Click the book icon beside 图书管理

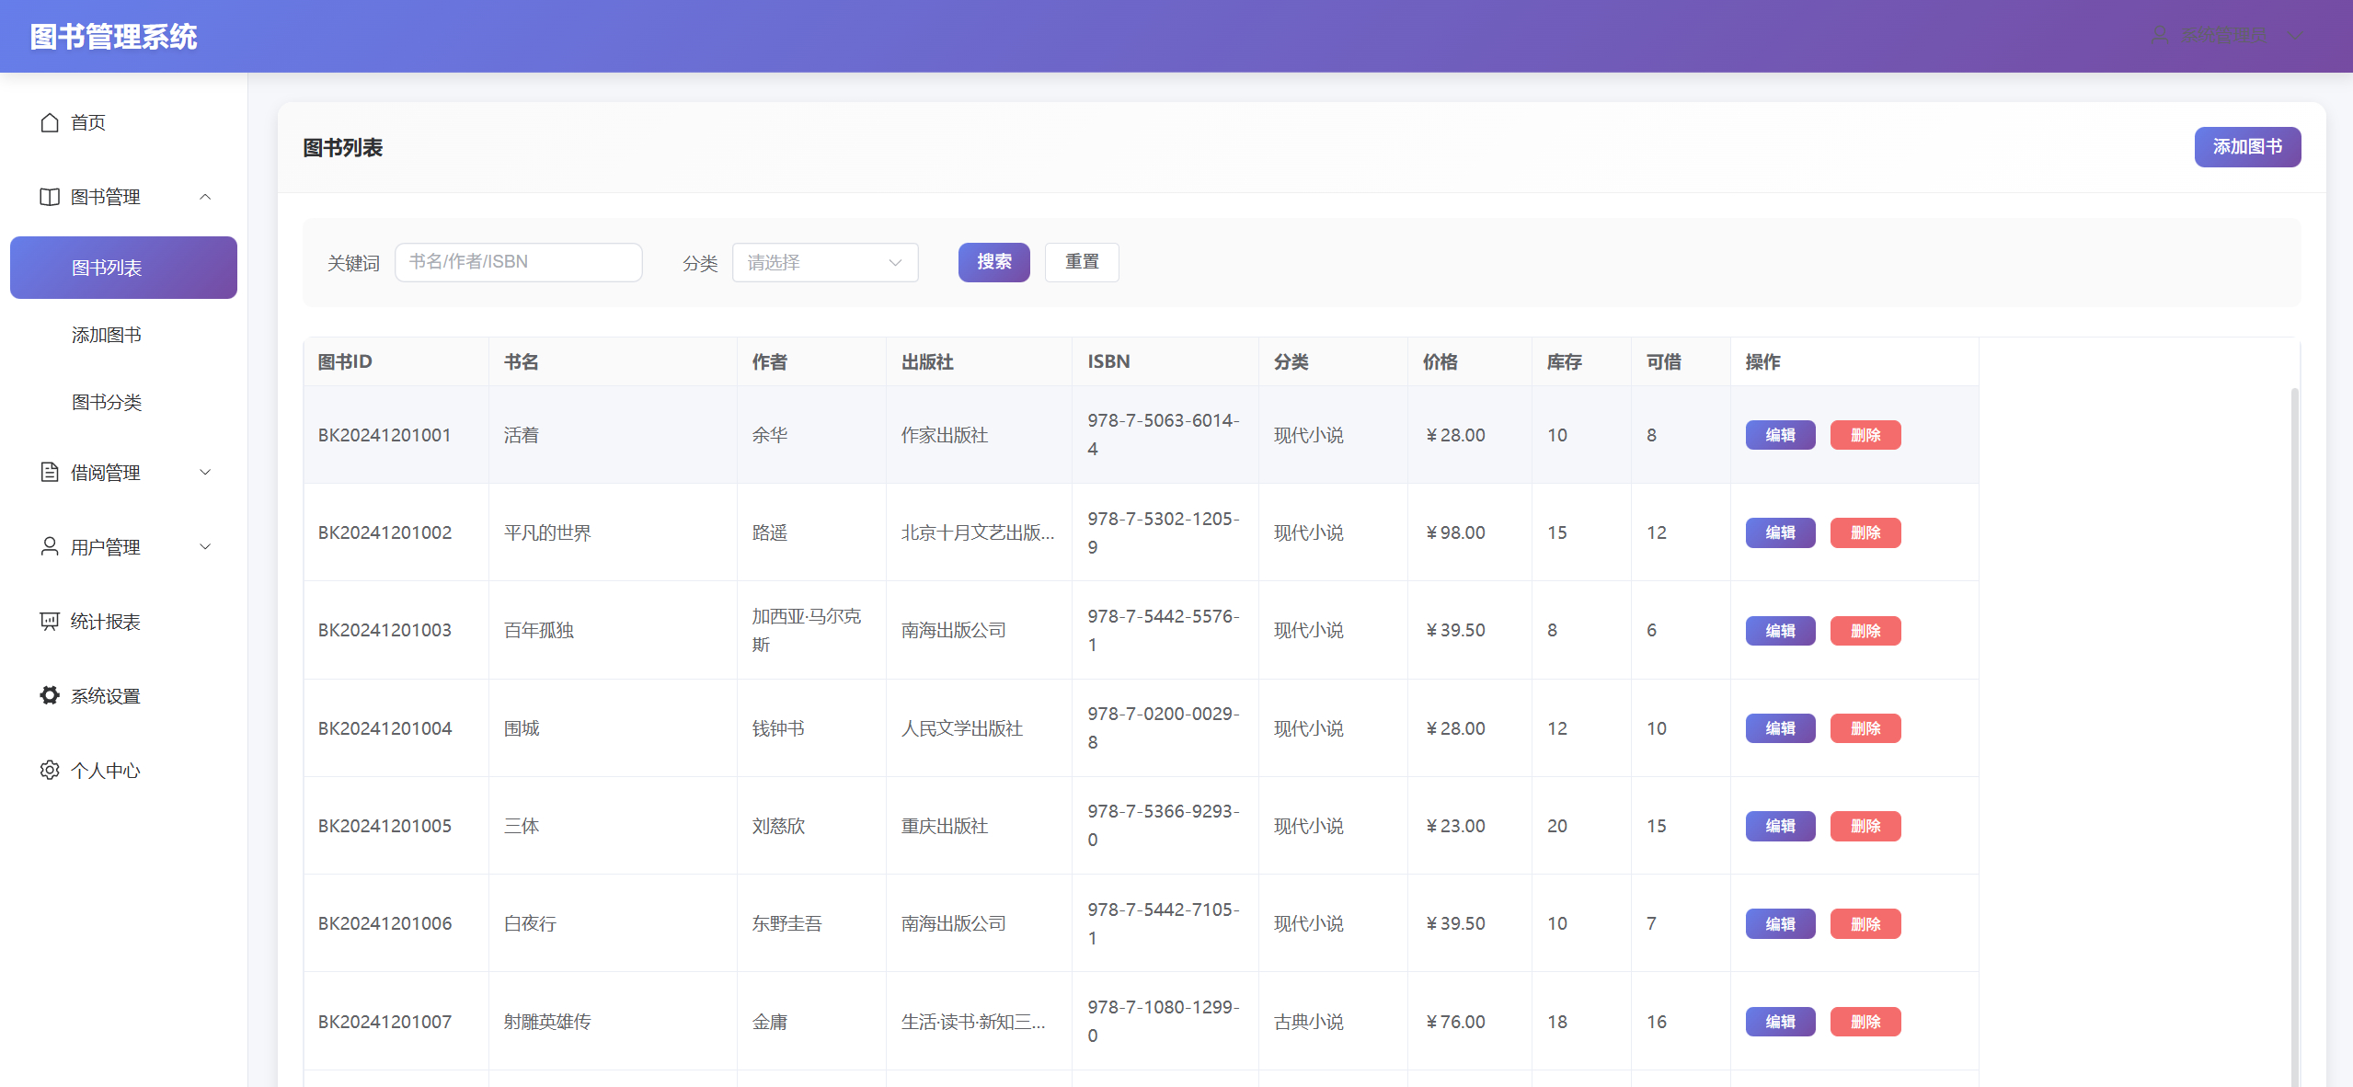[x=50, y=197]
